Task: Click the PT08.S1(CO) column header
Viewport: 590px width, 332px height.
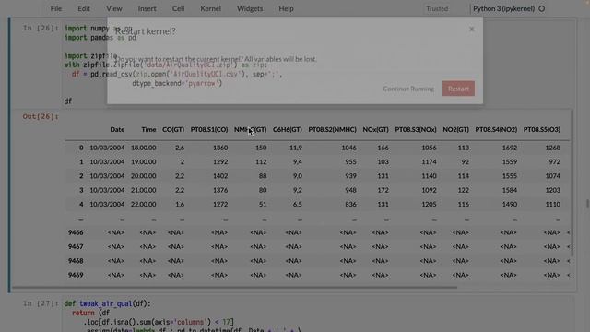Action: (209, 129)
